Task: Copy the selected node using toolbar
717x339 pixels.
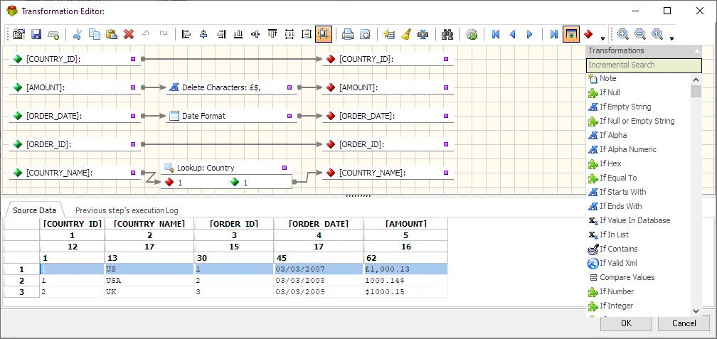Action: click(95, 34)
